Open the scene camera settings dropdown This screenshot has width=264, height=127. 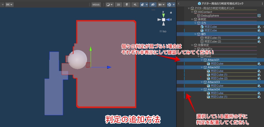click(162, 5)
